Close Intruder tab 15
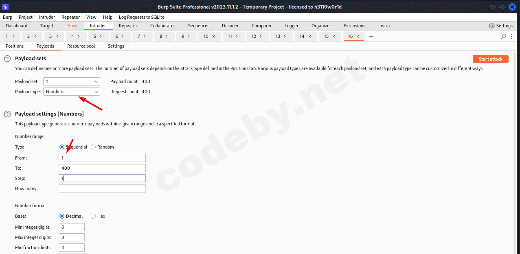 click(334, 36)
